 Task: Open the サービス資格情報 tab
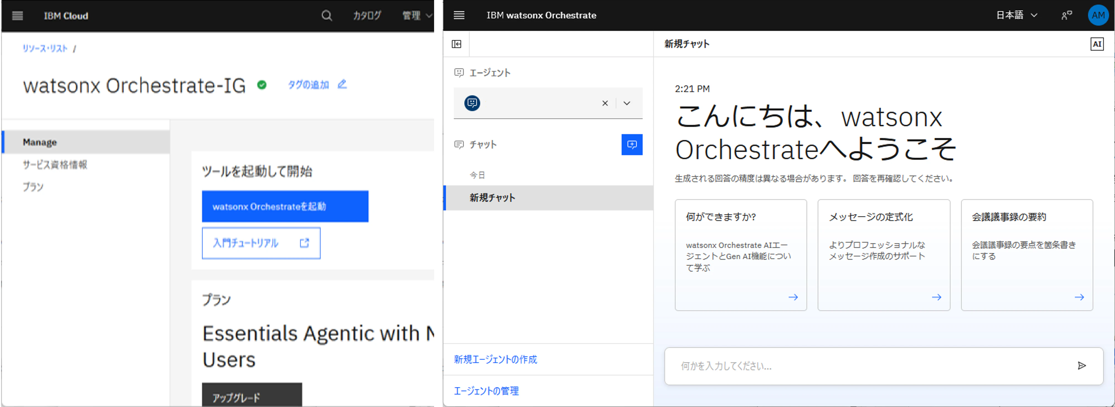[x=55, y=164]
